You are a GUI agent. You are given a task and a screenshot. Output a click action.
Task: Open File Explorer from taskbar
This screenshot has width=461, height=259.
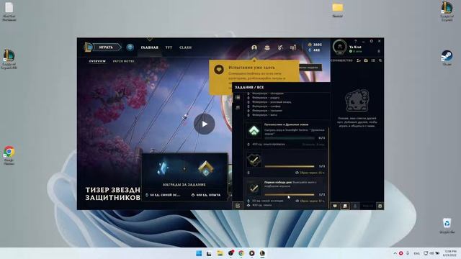click(x=220, y=253)
